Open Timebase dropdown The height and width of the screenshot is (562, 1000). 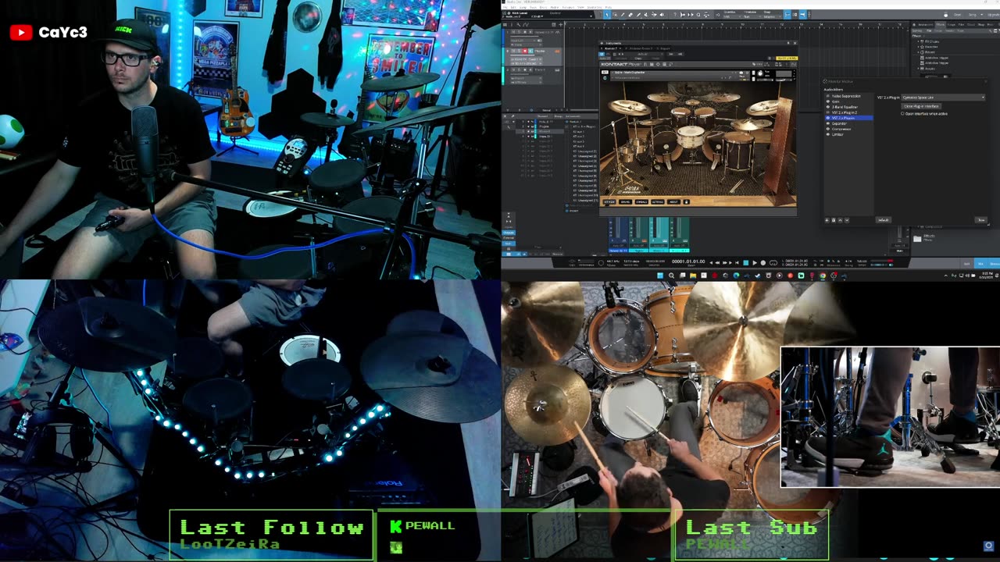pos(752,17)
